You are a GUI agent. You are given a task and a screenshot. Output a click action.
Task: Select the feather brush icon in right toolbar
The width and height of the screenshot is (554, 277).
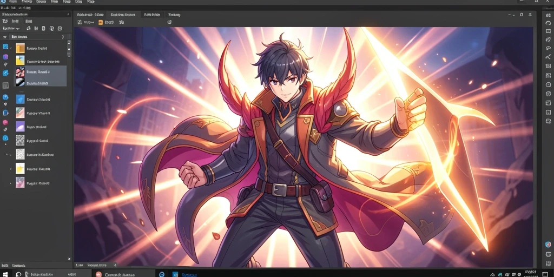(x=548, y=39)
